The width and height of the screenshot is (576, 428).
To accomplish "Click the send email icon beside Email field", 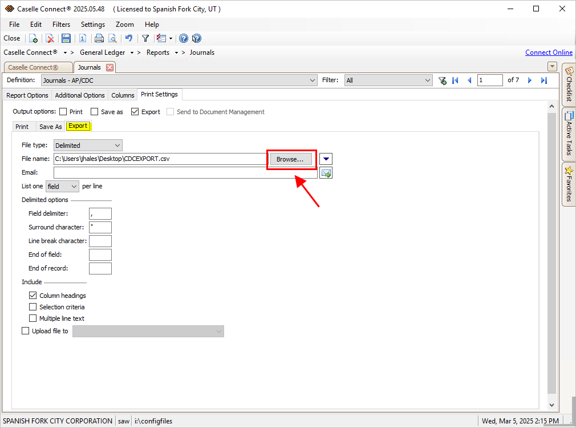I will (326, 173).
